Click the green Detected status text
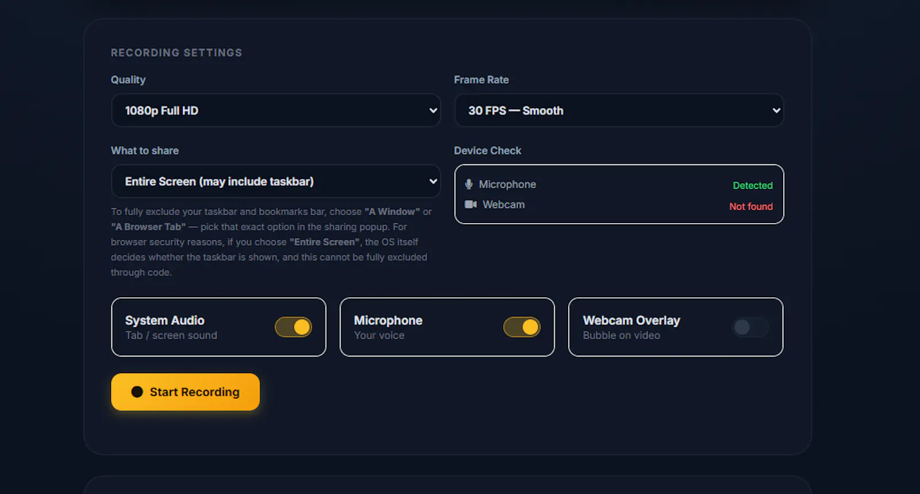 pyautogui.click(x=753, y=185)
